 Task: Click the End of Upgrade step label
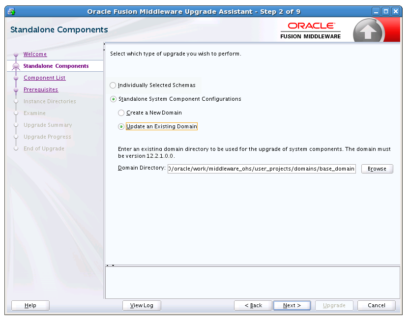point(44,148)
